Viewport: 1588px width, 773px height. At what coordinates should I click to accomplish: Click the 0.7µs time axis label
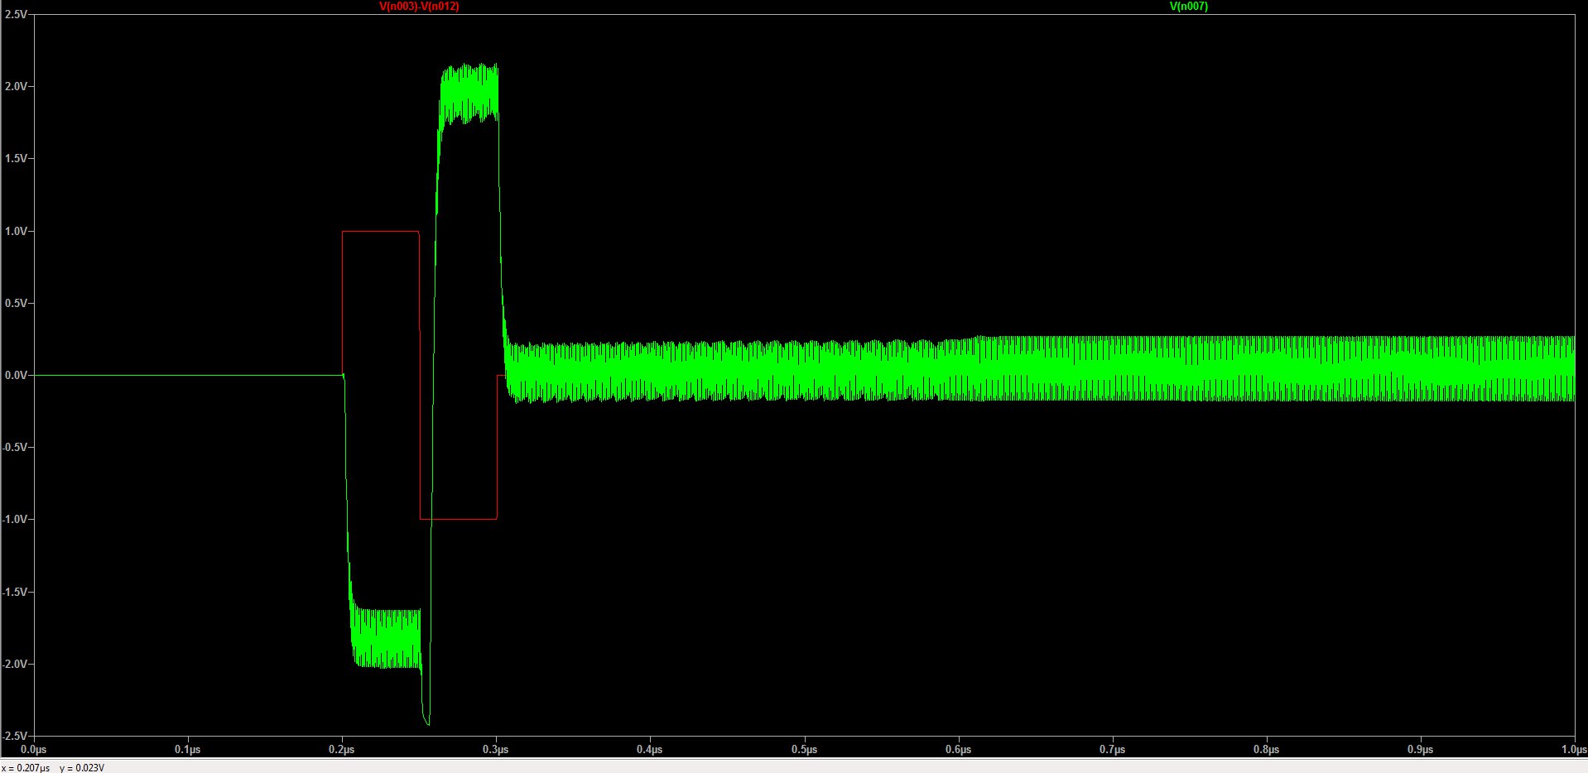click(1112, 750)
